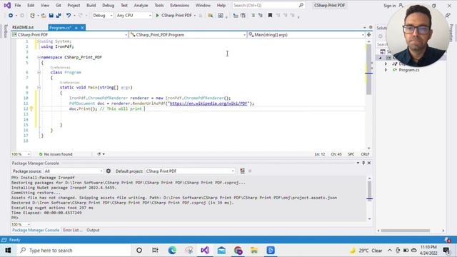Switch to the README.txt tab

coord(23,27)
